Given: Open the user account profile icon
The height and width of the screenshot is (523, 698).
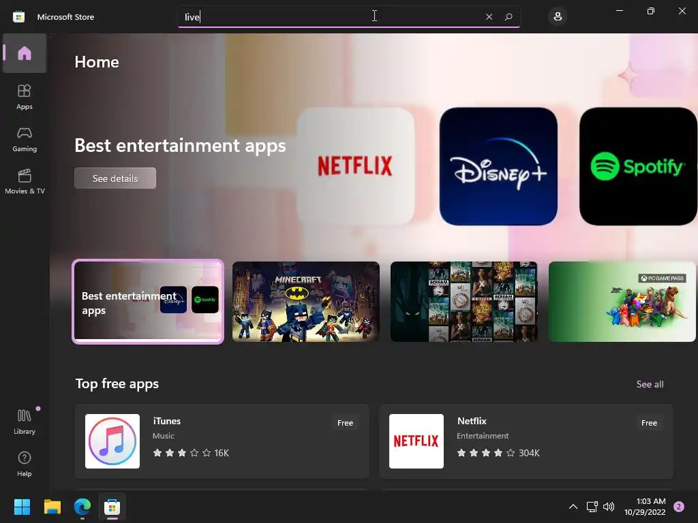Looking at the screenshot, I should [x=558, y=17].
